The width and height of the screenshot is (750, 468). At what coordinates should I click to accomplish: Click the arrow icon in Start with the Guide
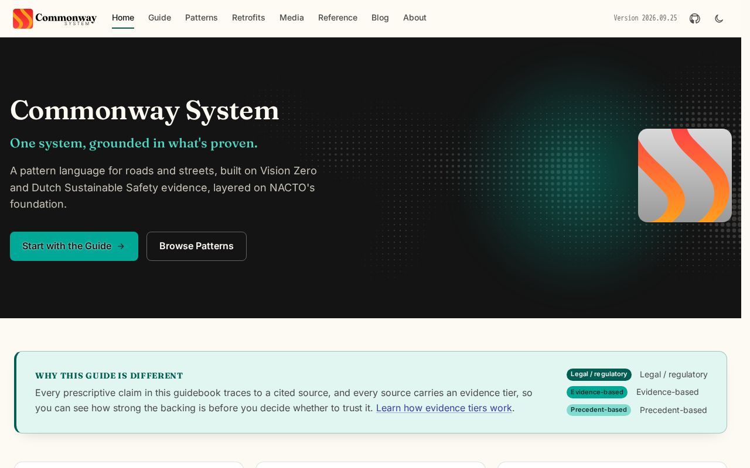coord(121,246)
